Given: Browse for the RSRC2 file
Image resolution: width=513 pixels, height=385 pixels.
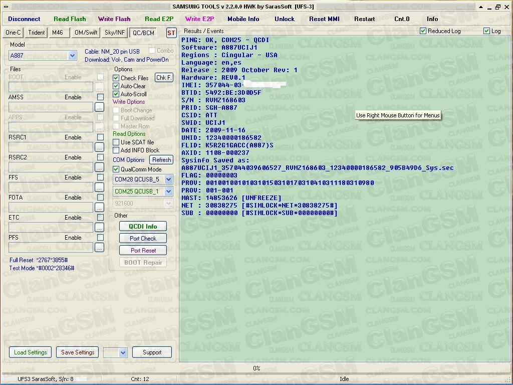Looking at the screenshot, I should coord(100,167).
